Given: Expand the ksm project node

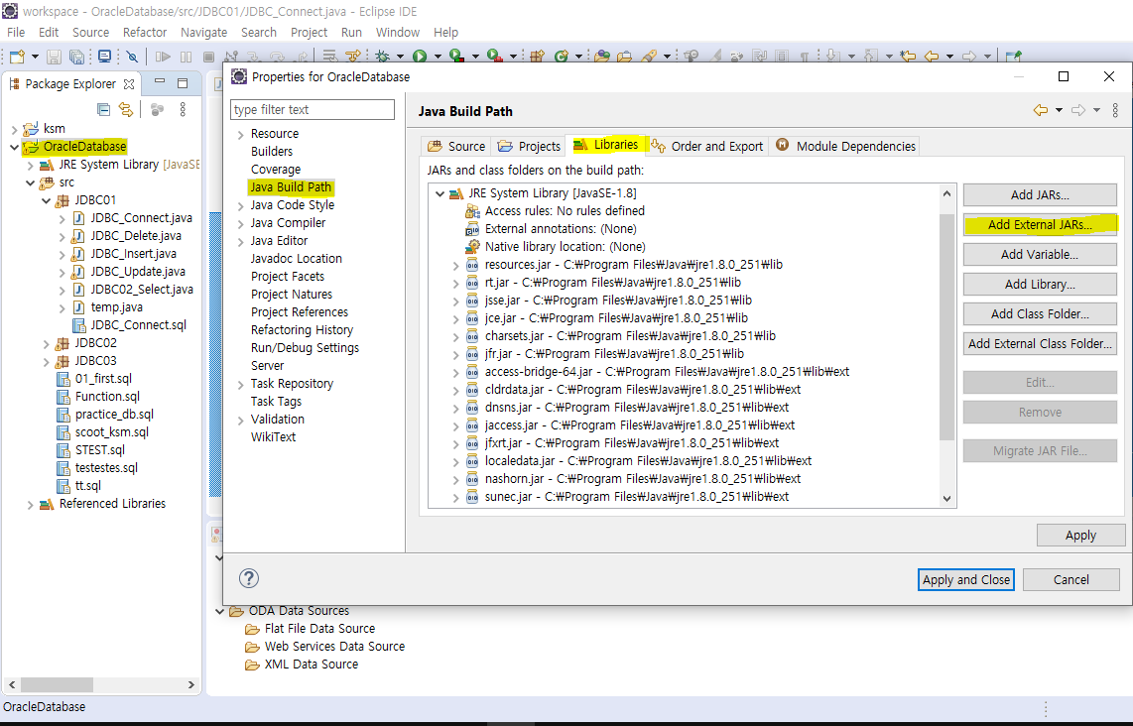Looking at the screenshot, I should pos(15,129).
